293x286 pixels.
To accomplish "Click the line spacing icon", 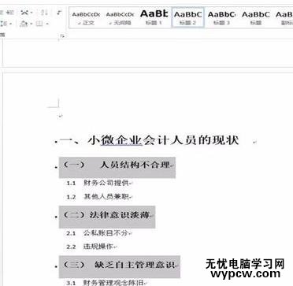I will [5, 24].
